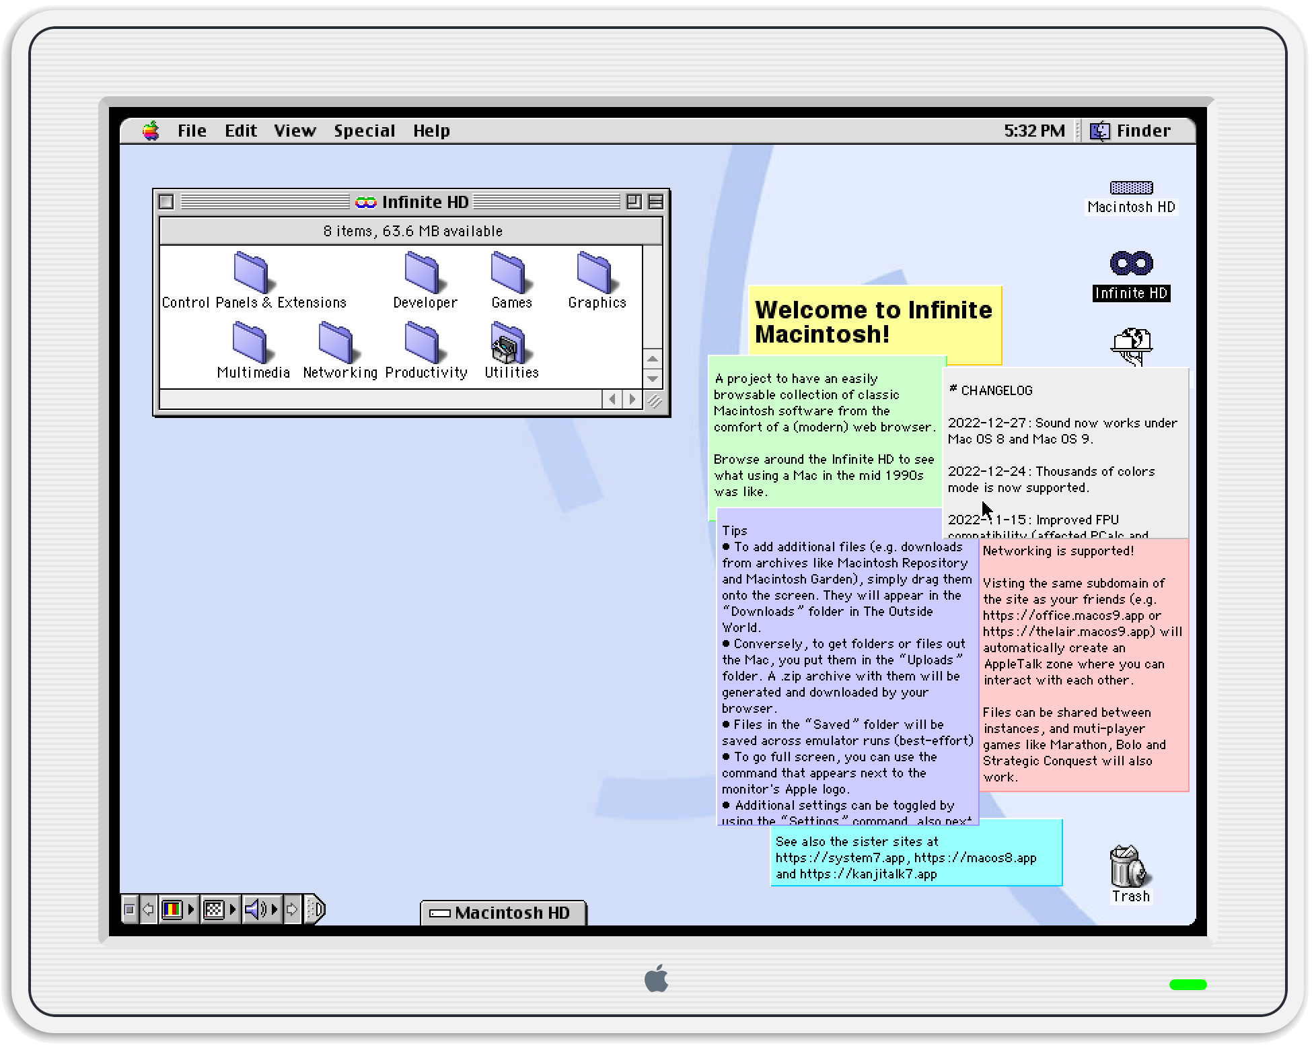
Task: Click the Macintosh HD pop-up window tab
Action: pyautogui.click(x=503, y=913)
